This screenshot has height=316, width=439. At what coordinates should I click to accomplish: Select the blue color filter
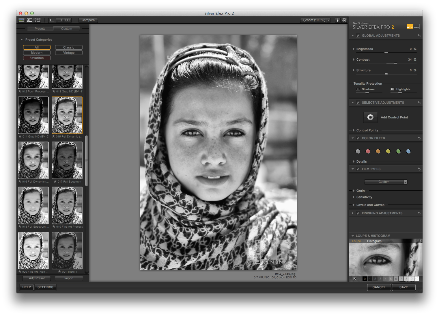pos(408,151)
